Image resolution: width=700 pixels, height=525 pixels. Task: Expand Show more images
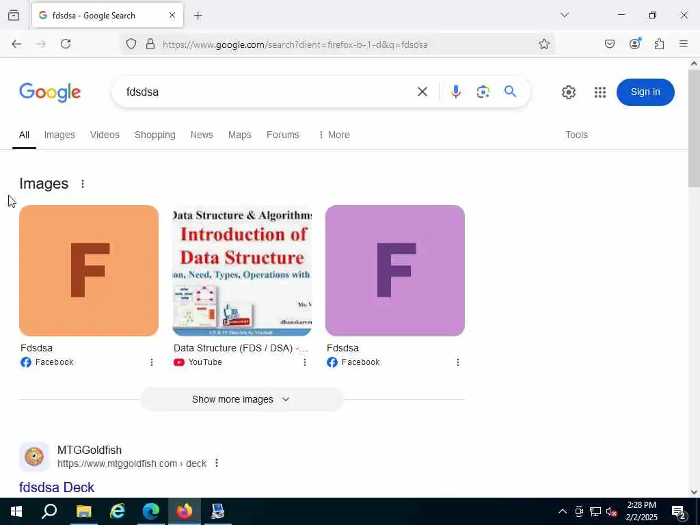tap(241, 399)
